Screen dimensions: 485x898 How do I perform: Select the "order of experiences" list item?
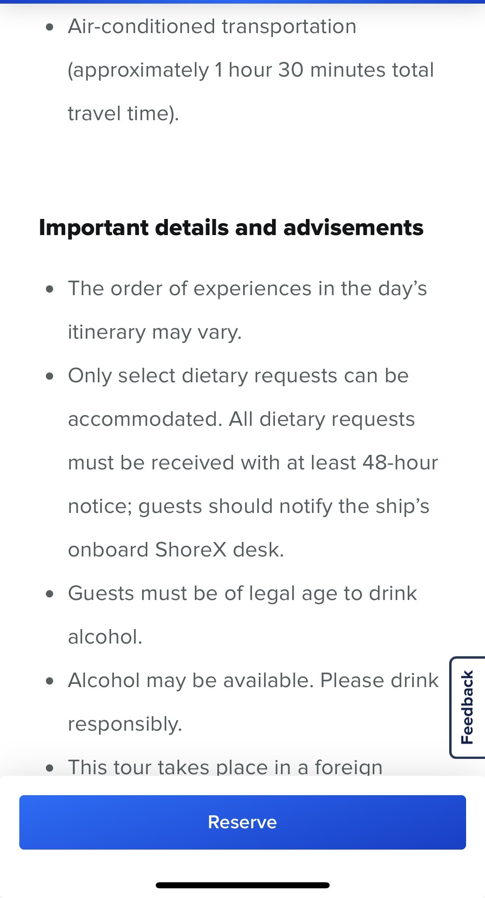tap(247, 289)
